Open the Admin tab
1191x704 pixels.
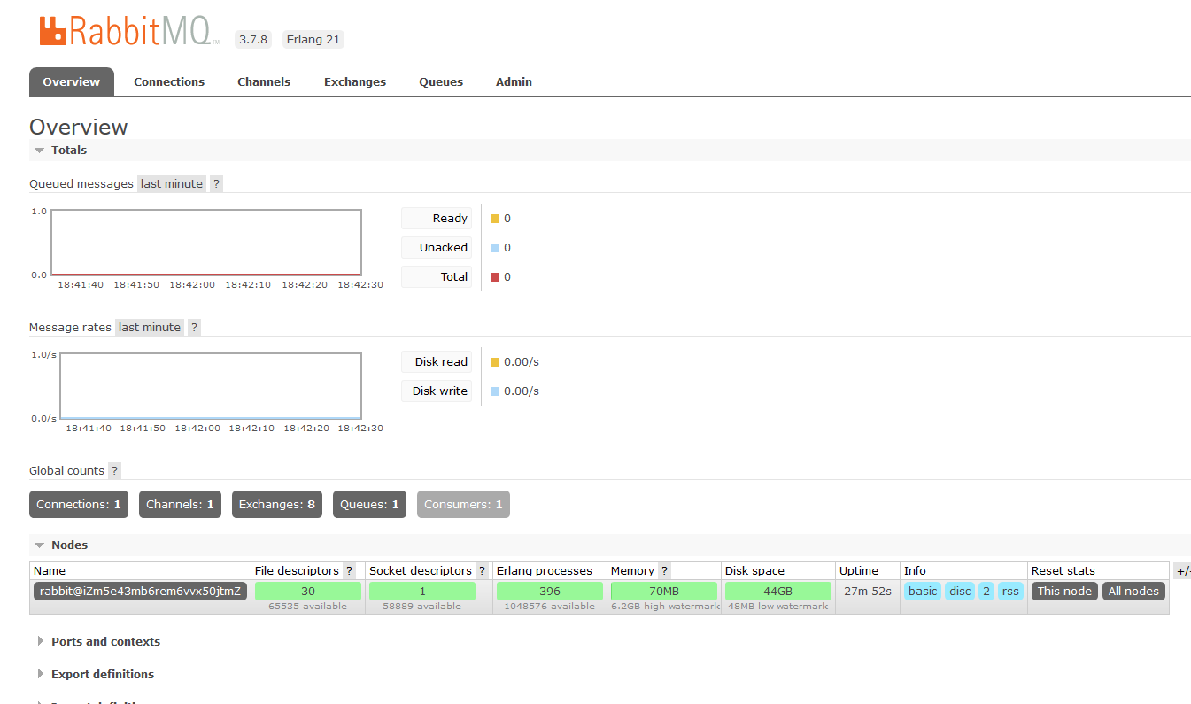(514, 81)
